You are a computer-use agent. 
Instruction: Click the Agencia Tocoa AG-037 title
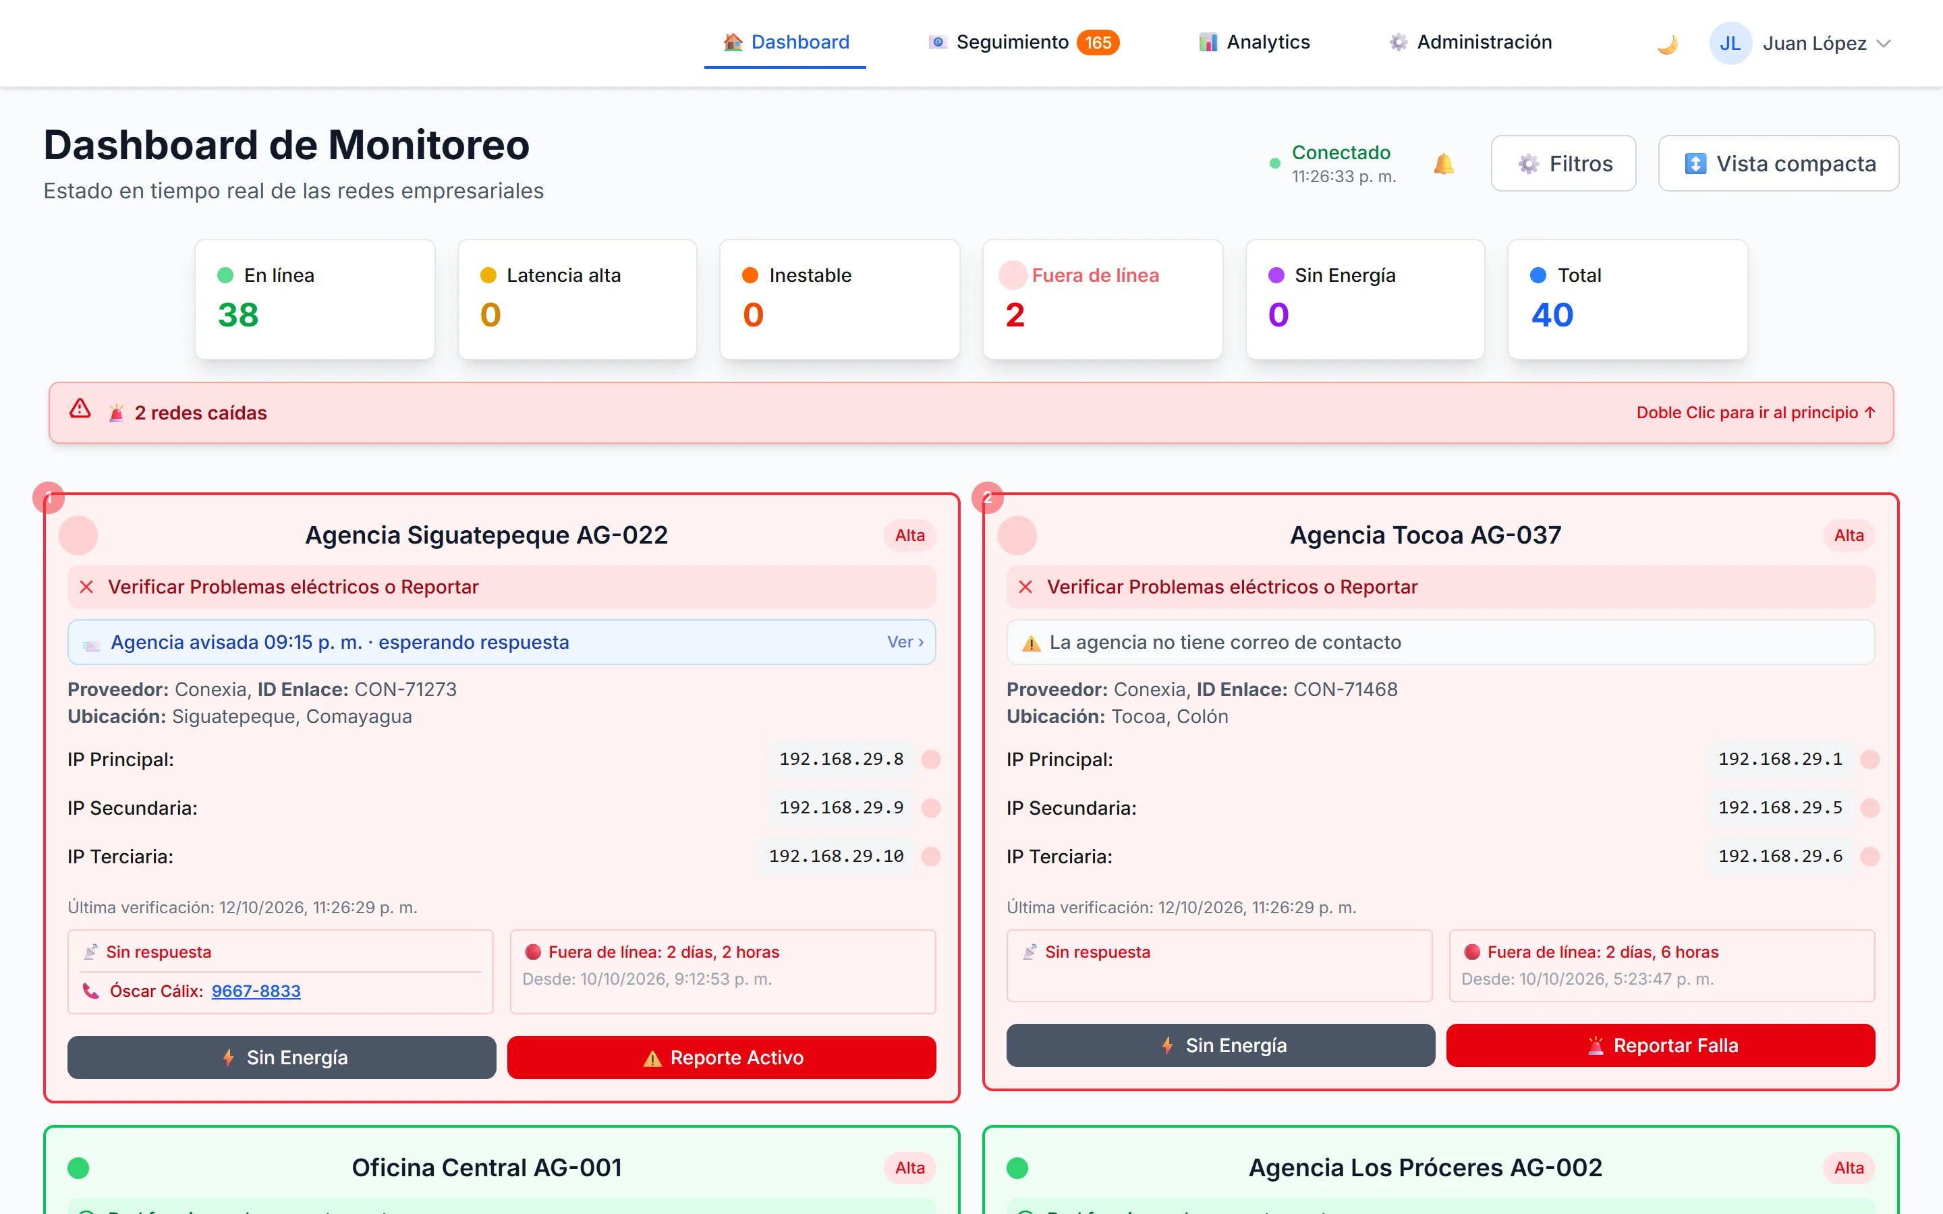1425,536
